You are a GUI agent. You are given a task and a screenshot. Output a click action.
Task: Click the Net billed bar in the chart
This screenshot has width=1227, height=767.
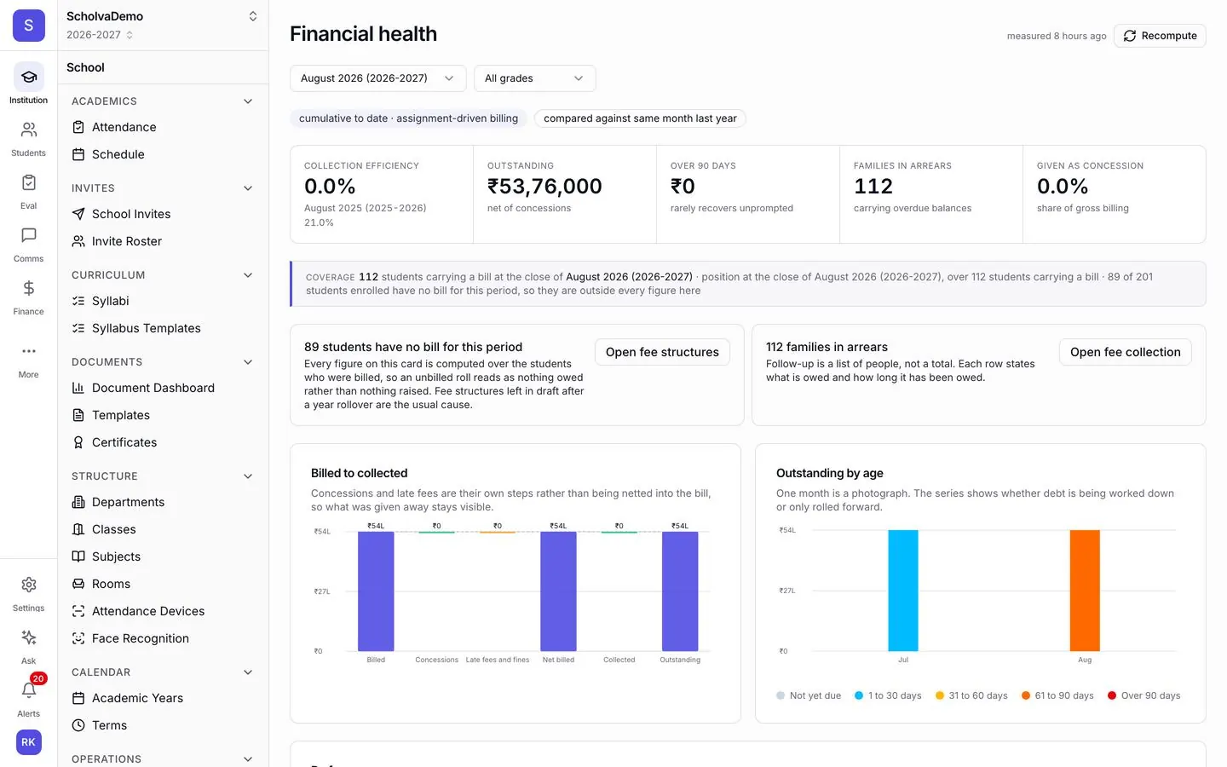[x=558, y=591]
